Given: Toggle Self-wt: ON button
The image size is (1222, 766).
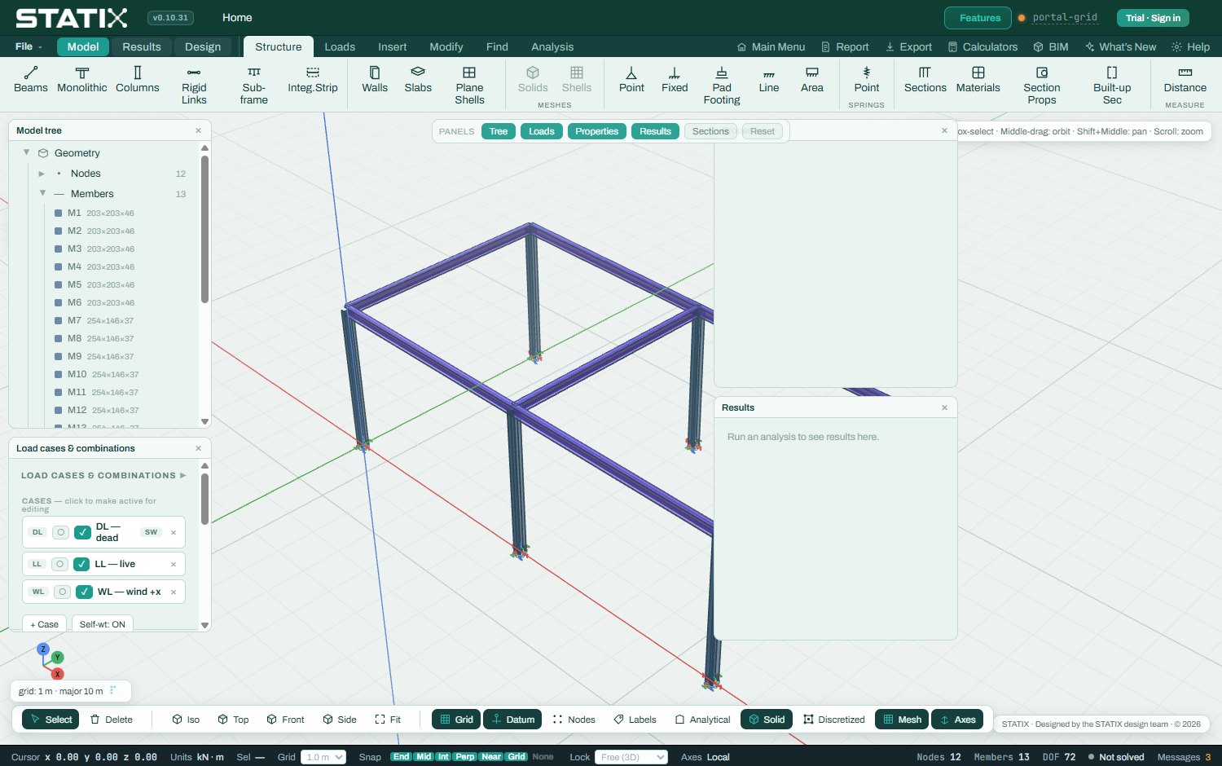Looking at the screenshot, I should click(x=103, y=624).
